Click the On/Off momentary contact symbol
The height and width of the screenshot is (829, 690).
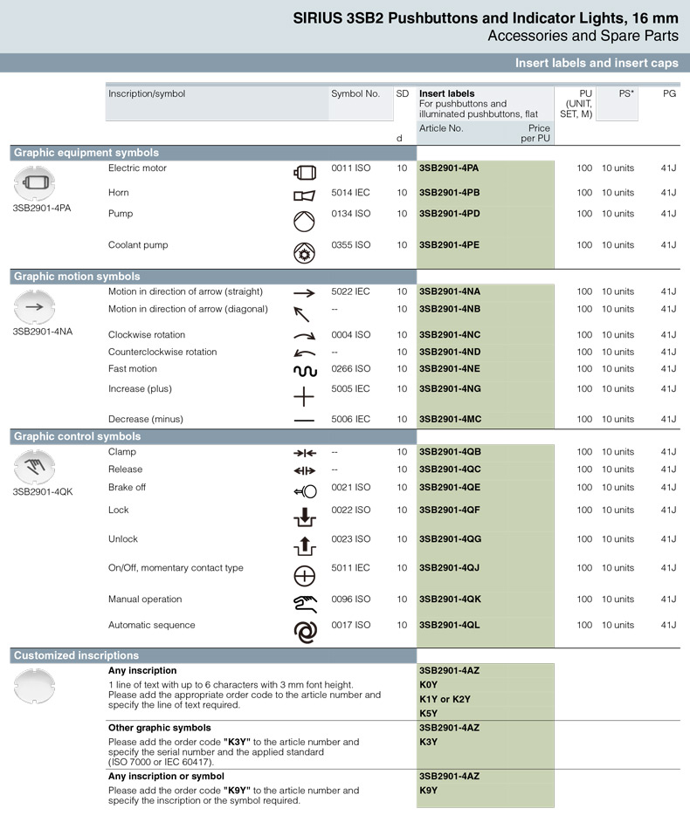click(x=303, y=575)
